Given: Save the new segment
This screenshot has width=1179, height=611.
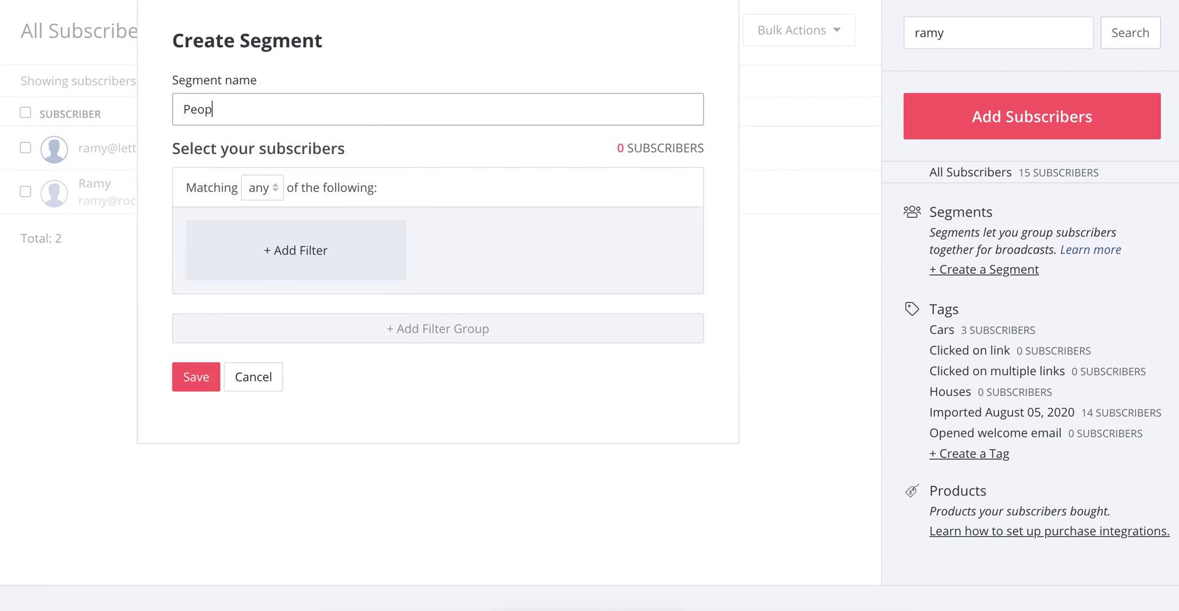Looking at the screenshot, I should (196, 377).
